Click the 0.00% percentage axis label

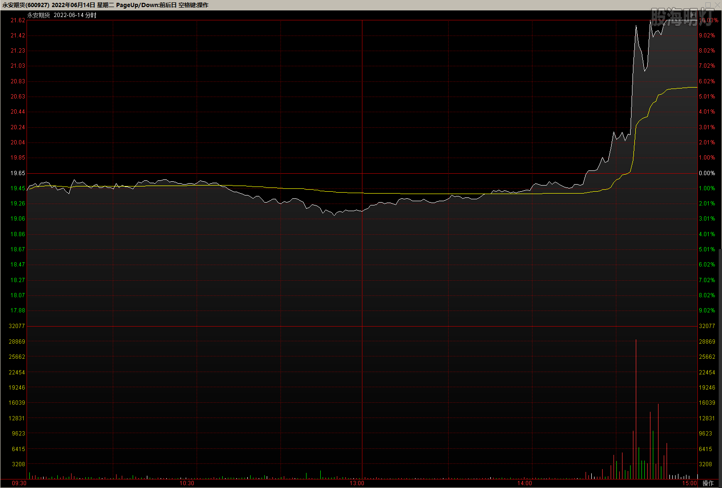tap(707, 173)
